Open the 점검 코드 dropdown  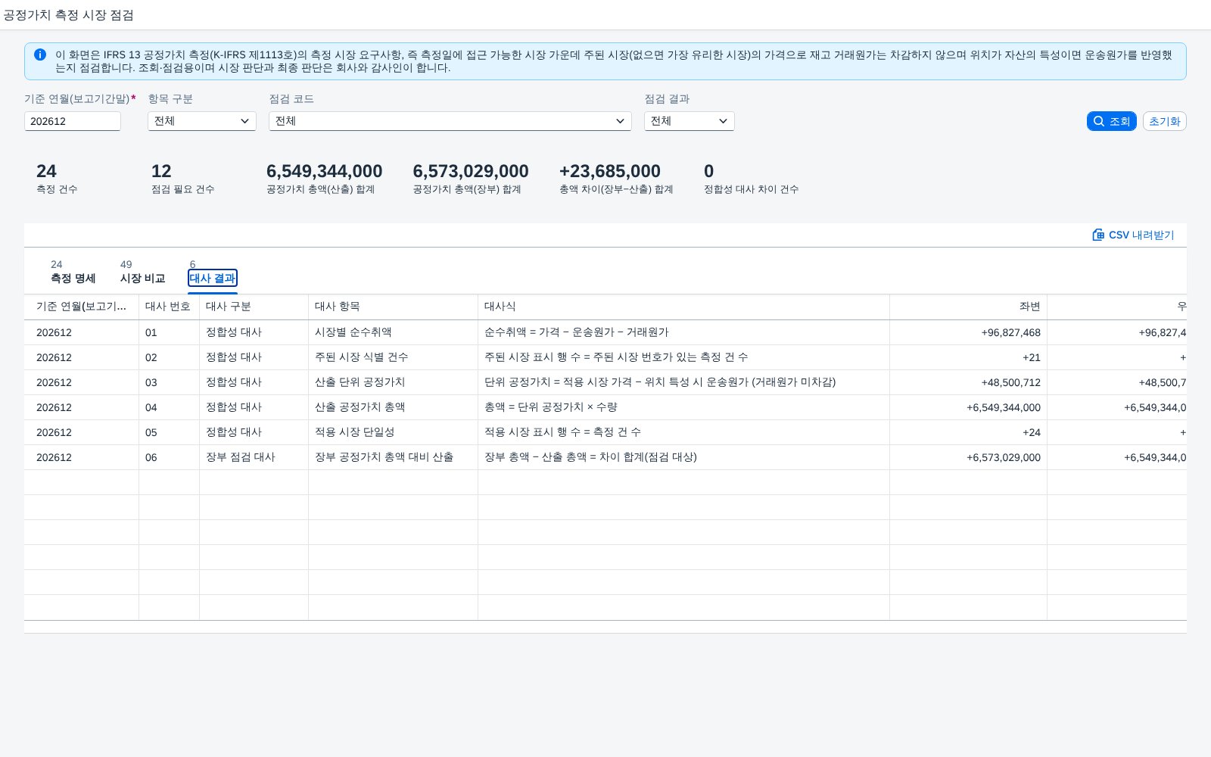tap(450, 121)
